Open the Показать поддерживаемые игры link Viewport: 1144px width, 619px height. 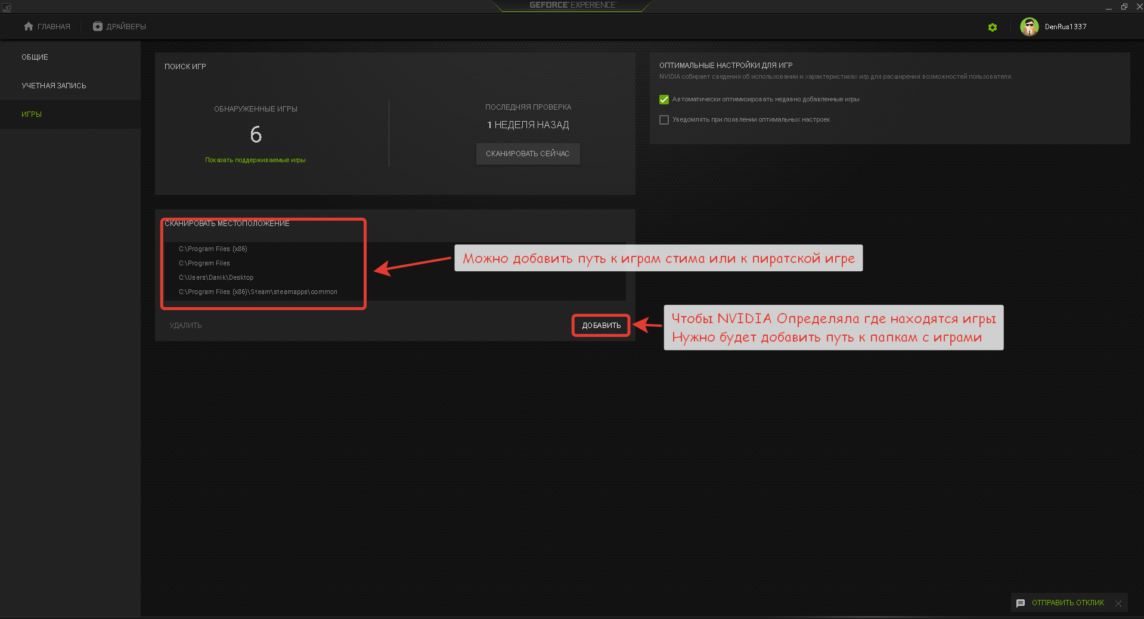(255, 160)
